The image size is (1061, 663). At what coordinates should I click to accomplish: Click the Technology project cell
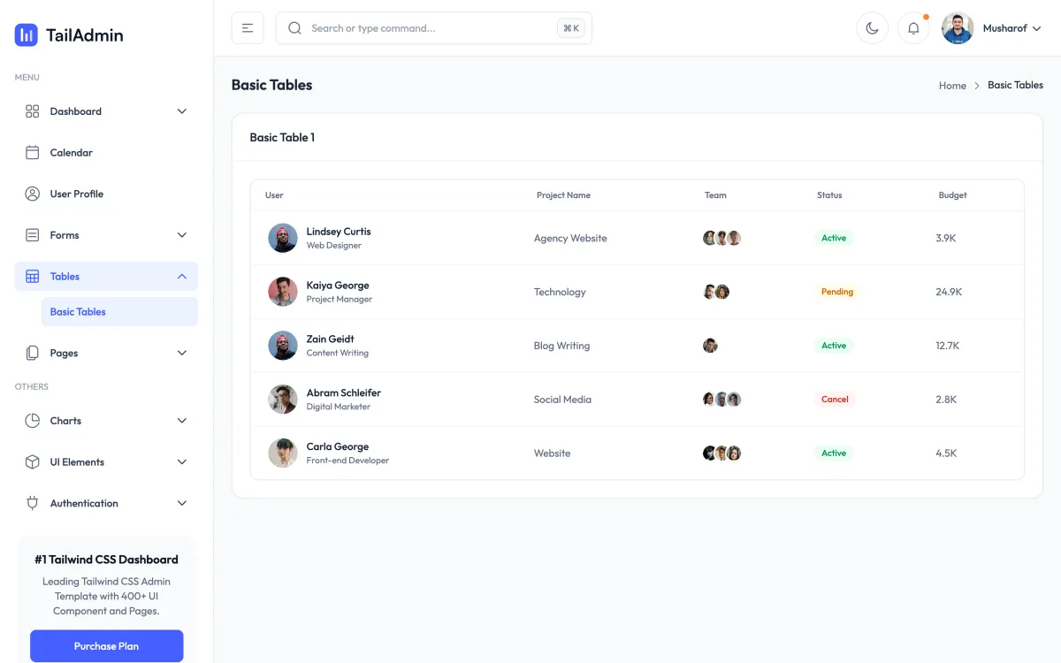click(x=560, y=292)
